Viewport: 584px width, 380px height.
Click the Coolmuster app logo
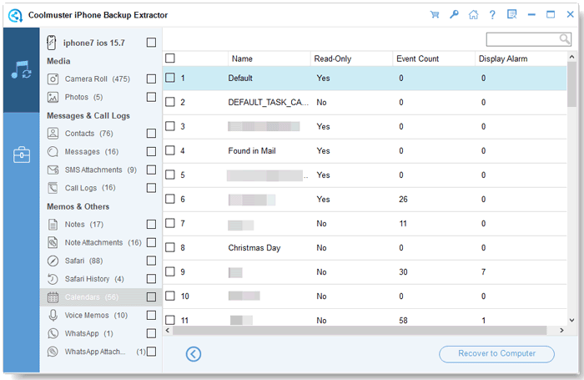15,15
